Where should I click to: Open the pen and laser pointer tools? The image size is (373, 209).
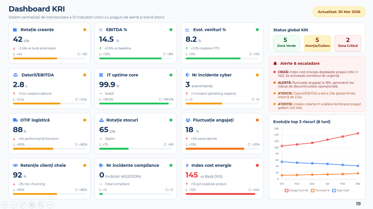point(23,205)
